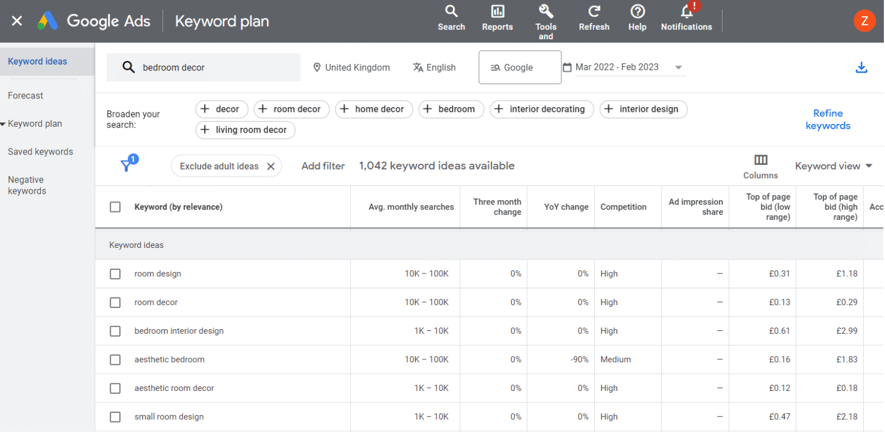
Task: Open Forecast in sidebar
Action: point(25,96)
